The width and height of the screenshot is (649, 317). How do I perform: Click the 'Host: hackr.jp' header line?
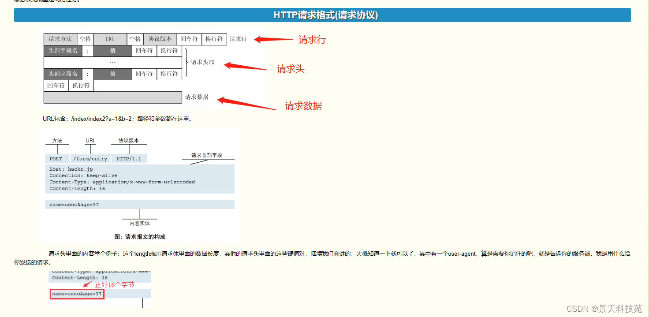tap(71, 169)
